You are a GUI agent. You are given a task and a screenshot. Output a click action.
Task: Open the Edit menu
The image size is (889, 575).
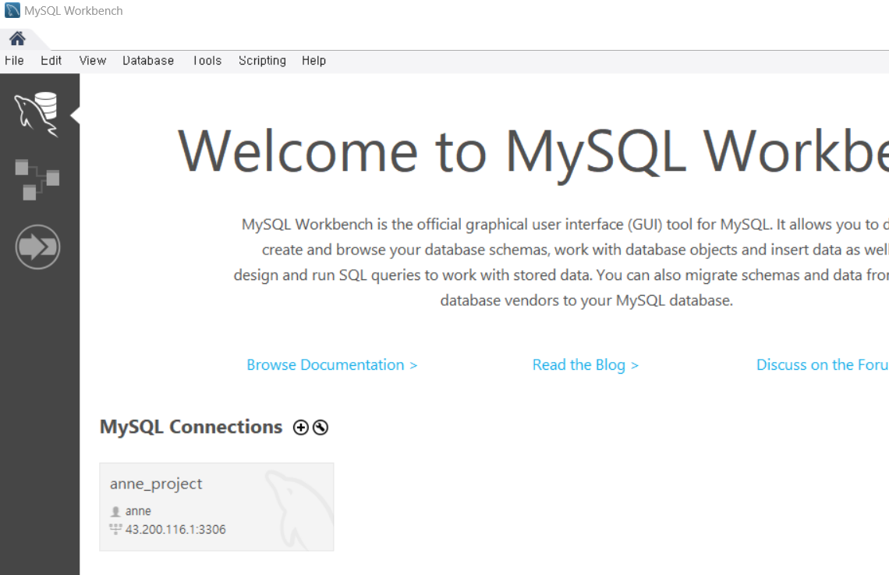51,61
